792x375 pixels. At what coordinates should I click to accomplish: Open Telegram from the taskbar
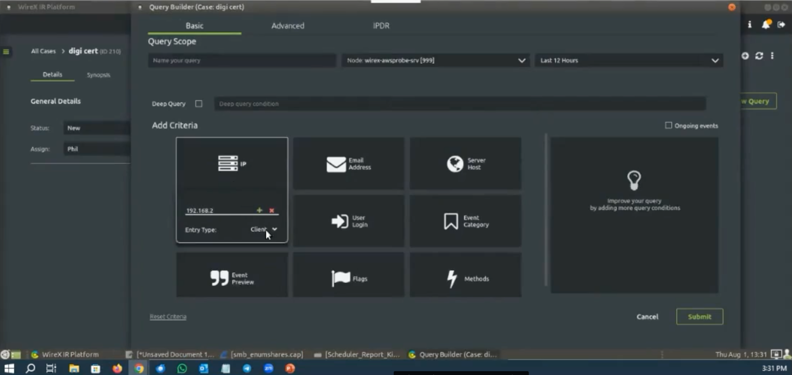247,368
